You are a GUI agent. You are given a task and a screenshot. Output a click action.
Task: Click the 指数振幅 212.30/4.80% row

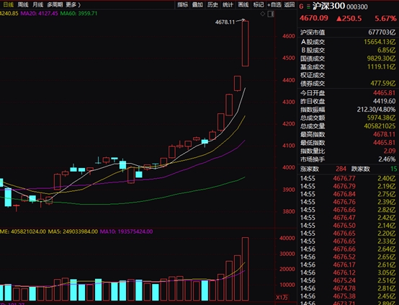tap(348, 110)
